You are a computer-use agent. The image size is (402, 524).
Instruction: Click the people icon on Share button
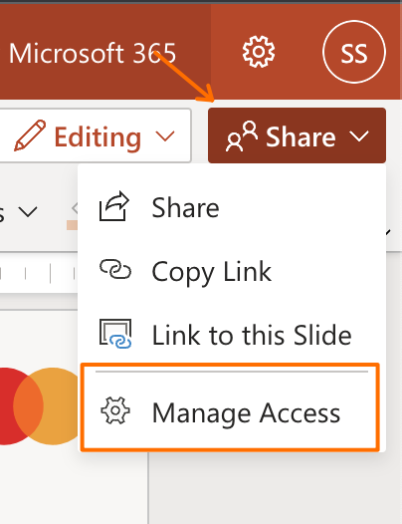pyautogui.click(x=242, y=136)
